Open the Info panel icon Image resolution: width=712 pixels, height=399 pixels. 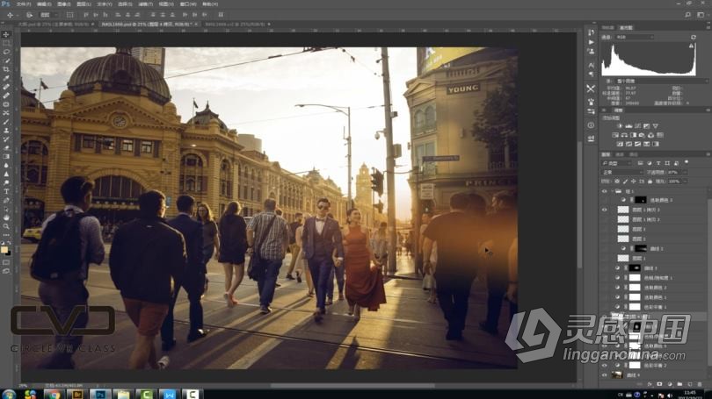tap(591, 125)
